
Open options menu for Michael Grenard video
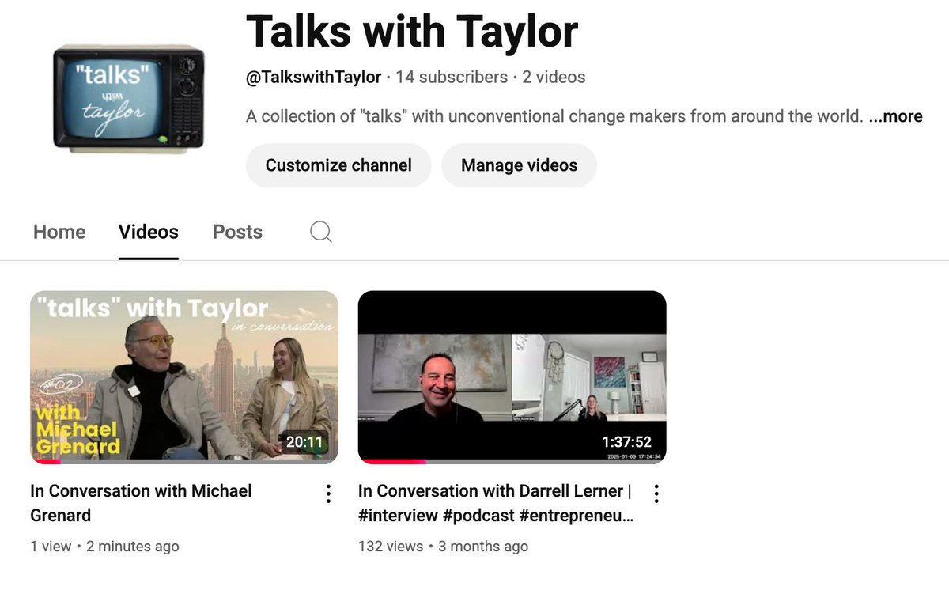[x=328, y=494]
